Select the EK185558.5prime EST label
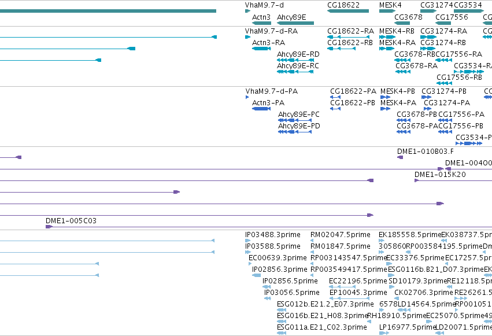 coord(410,235)
